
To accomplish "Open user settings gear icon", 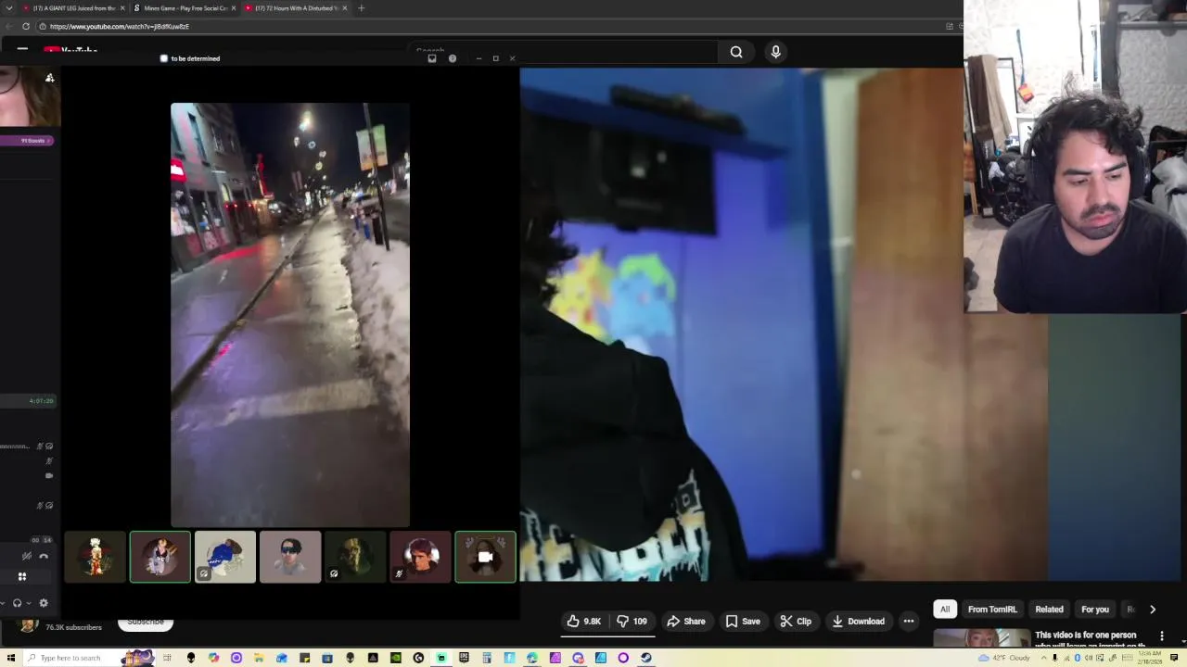I will tap(44, 603).
